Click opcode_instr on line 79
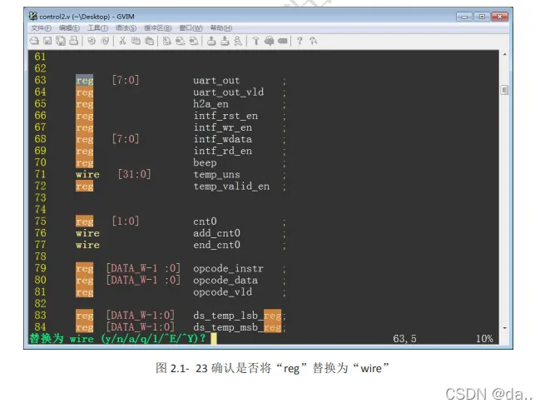The image size is (545, 408). (x=228, y=268)
